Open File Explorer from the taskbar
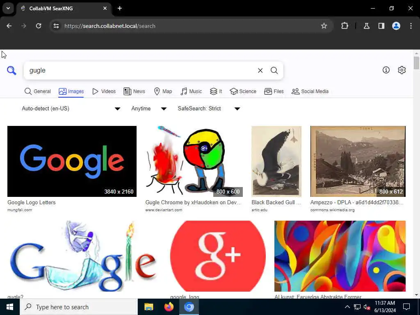 pyautogui.click(x=148, y=307)
